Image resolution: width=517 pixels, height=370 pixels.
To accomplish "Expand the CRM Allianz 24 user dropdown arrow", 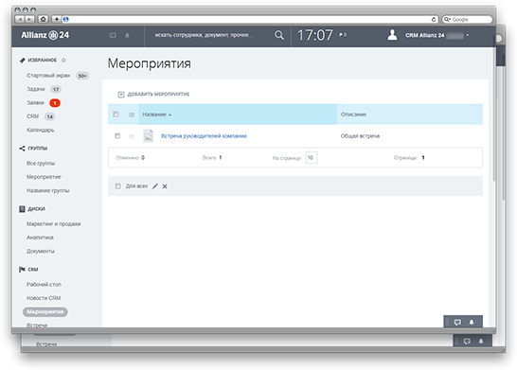I will coord(468,35).
